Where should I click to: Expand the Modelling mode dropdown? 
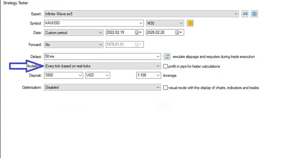[158, 66]
